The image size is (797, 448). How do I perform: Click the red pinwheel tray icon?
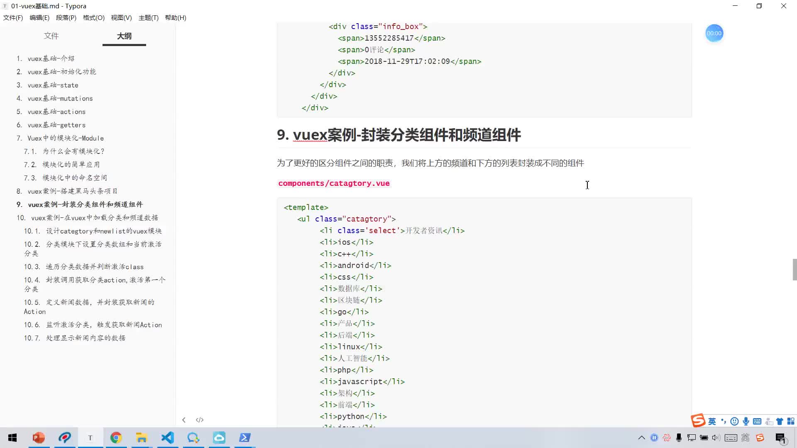click(667, 438)
